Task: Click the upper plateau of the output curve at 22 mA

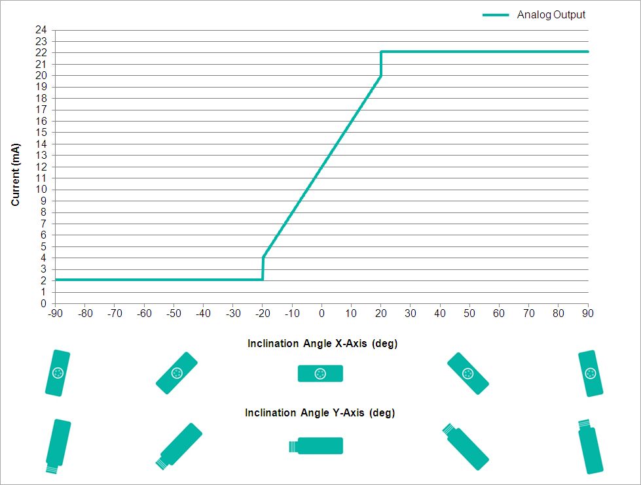Action: 485,52
